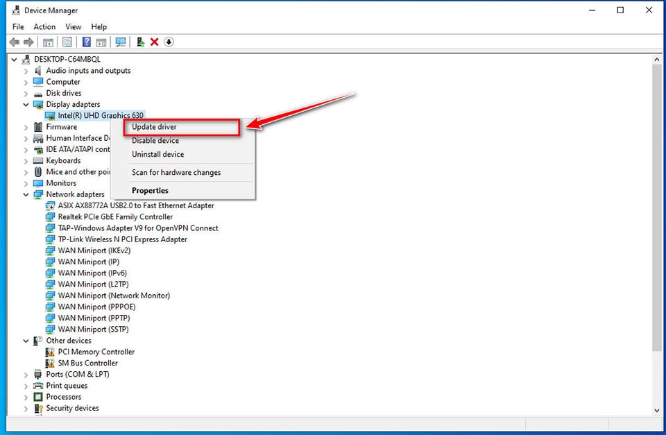666x435 pixels.
Task: Click the Scan for hardware changes toolbar icon
Action: click(x=121, y=42)
